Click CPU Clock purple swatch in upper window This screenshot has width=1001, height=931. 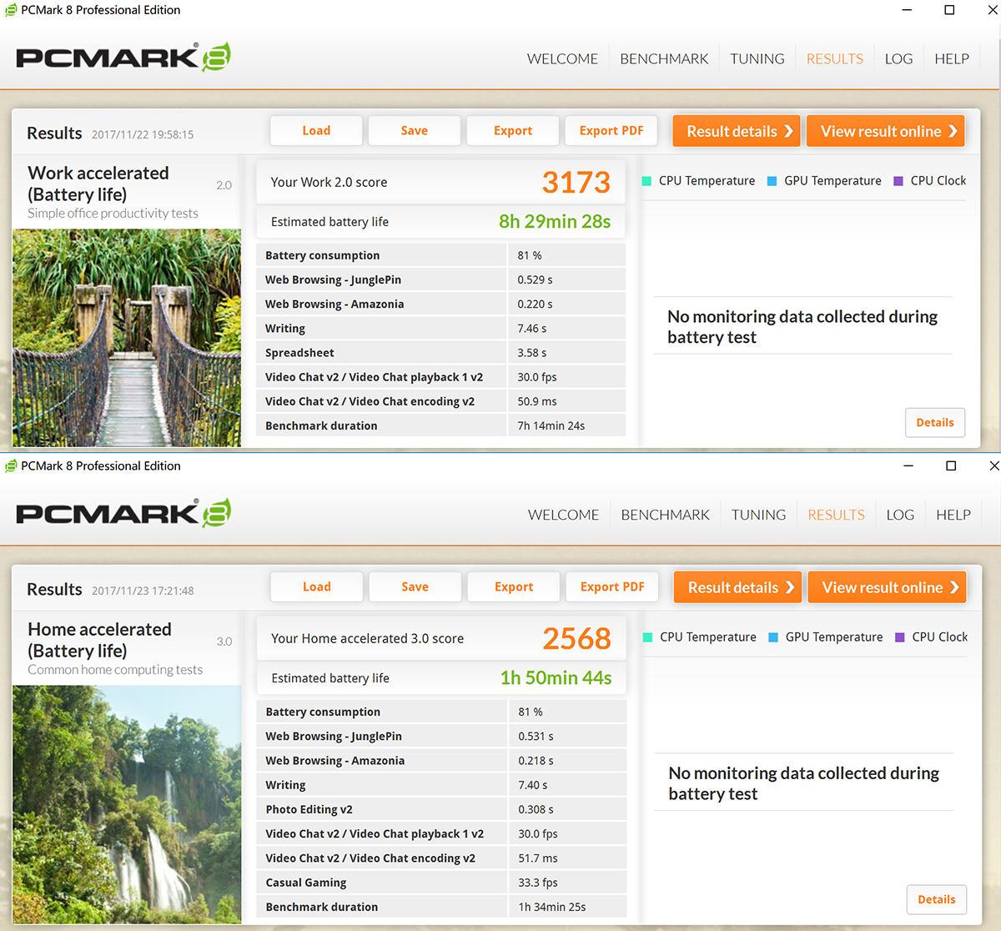point(898,181)
